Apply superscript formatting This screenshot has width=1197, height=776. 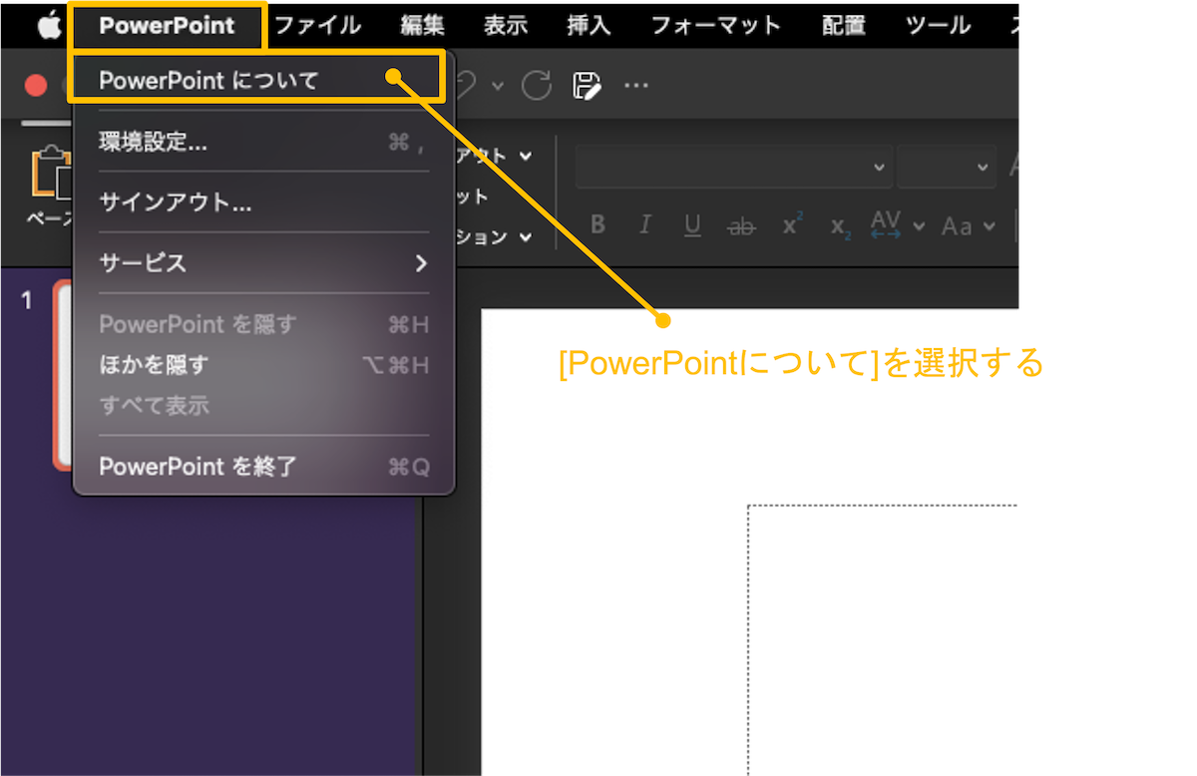[790, 225]
